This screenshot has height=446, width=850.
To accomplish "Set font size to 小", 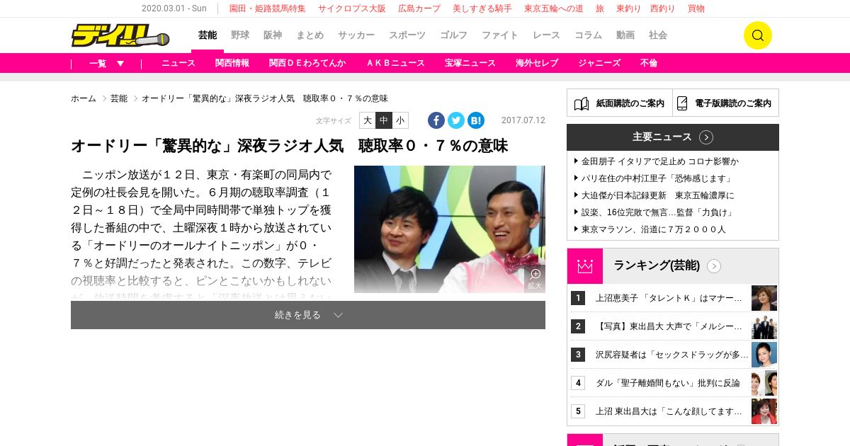I will 400,120.
